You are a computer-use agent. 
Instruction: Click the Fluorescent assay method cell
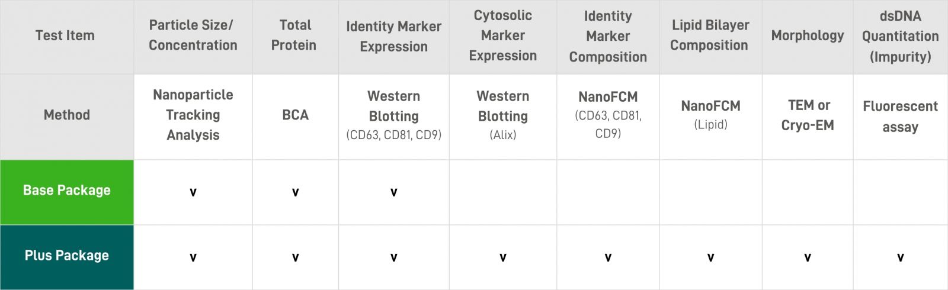901,117
